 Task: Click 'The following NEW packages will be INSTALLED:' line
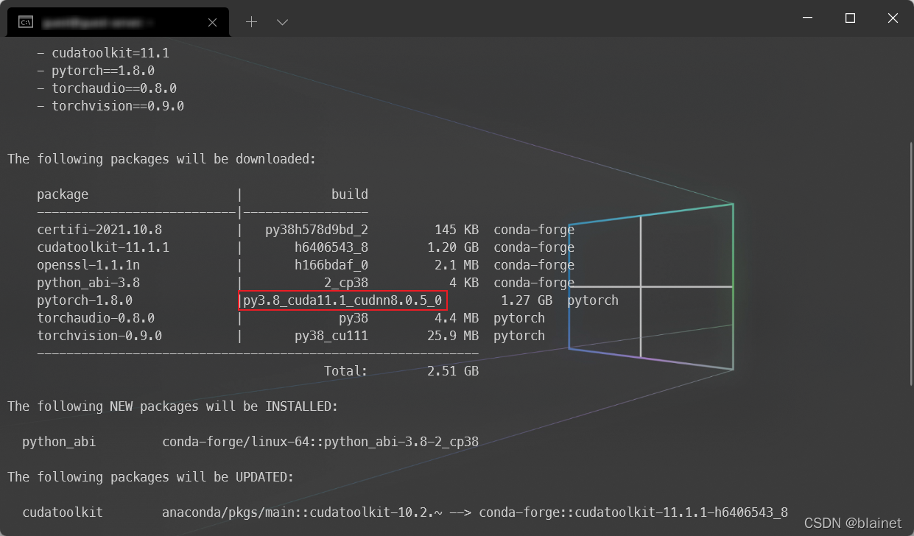173,406
